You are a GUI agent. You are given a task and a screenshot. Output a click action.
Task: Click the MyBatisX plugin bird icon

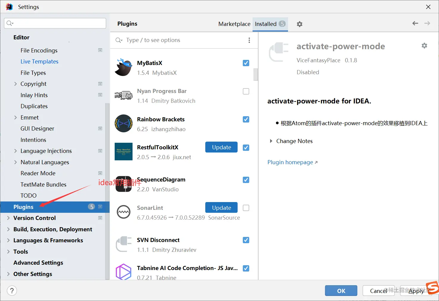(x=124, y=67)
